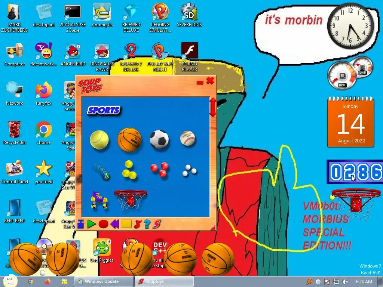Click the purple rewind arrows button
The image size is (383, 287).
tap(115, 224)
